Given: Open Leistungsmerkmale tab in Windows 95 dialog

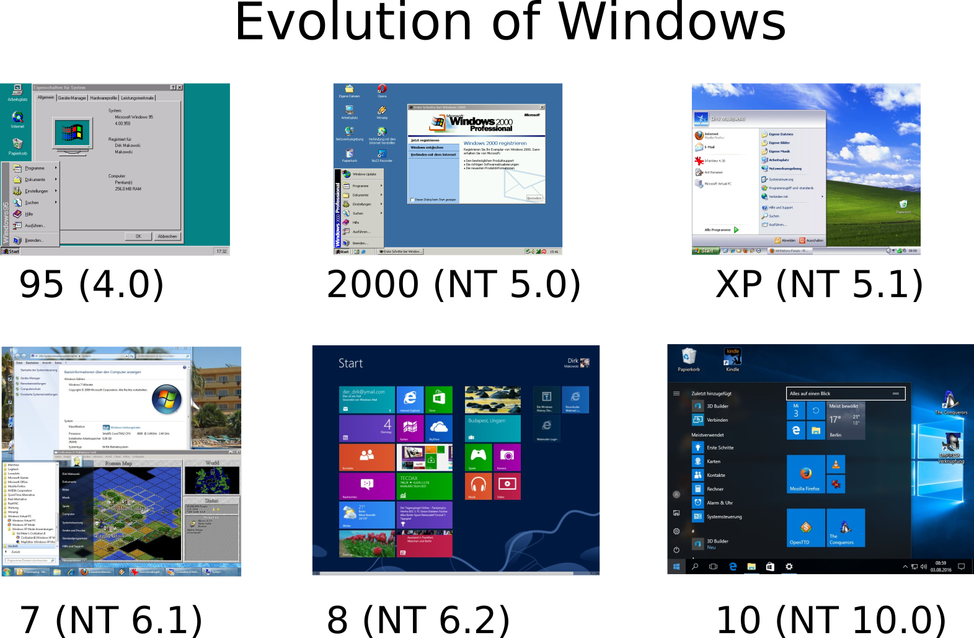Looking at the screenshot, I should [x=137, y=98].
